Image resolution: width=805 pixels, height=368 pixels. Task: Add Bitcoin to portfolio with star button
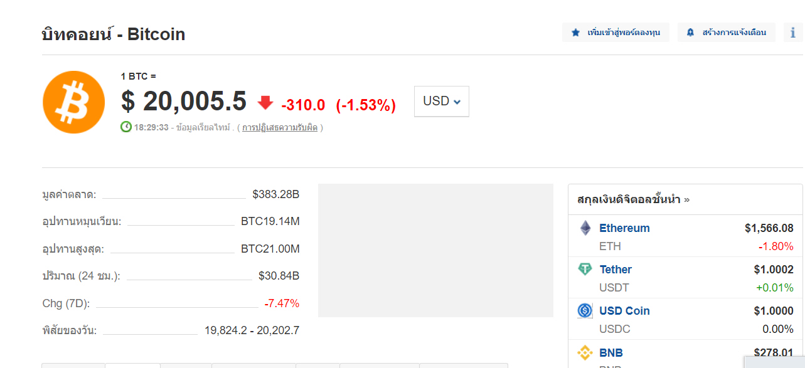click(616, 33)
